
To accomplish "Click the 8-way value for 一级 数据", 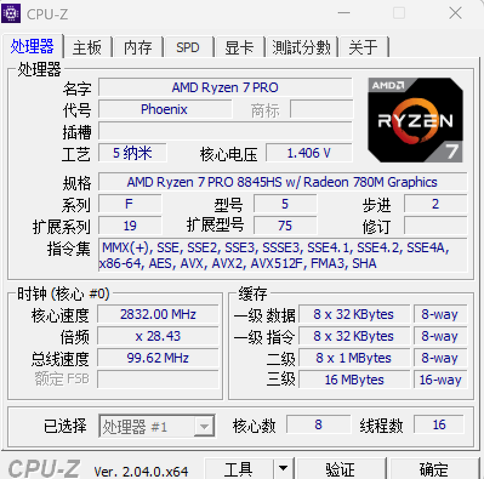I will [x=440, y=314].
